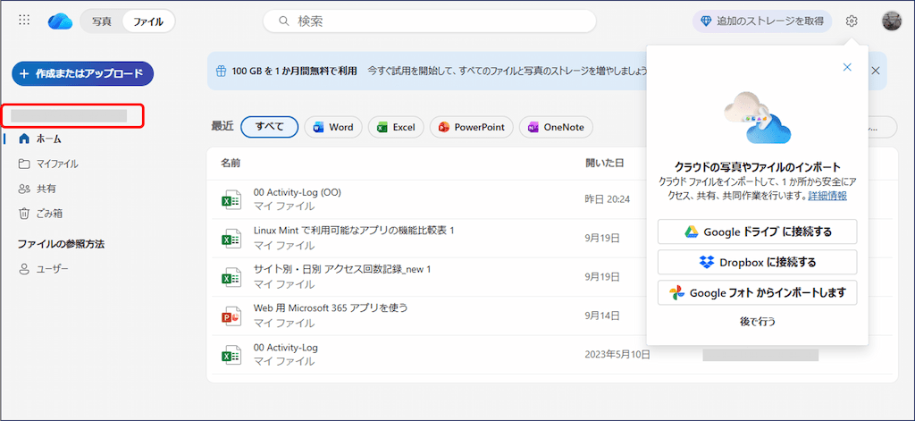915x421 pixels.
Task: Click 作成またはアップロード button
Action: click(82, 73)
